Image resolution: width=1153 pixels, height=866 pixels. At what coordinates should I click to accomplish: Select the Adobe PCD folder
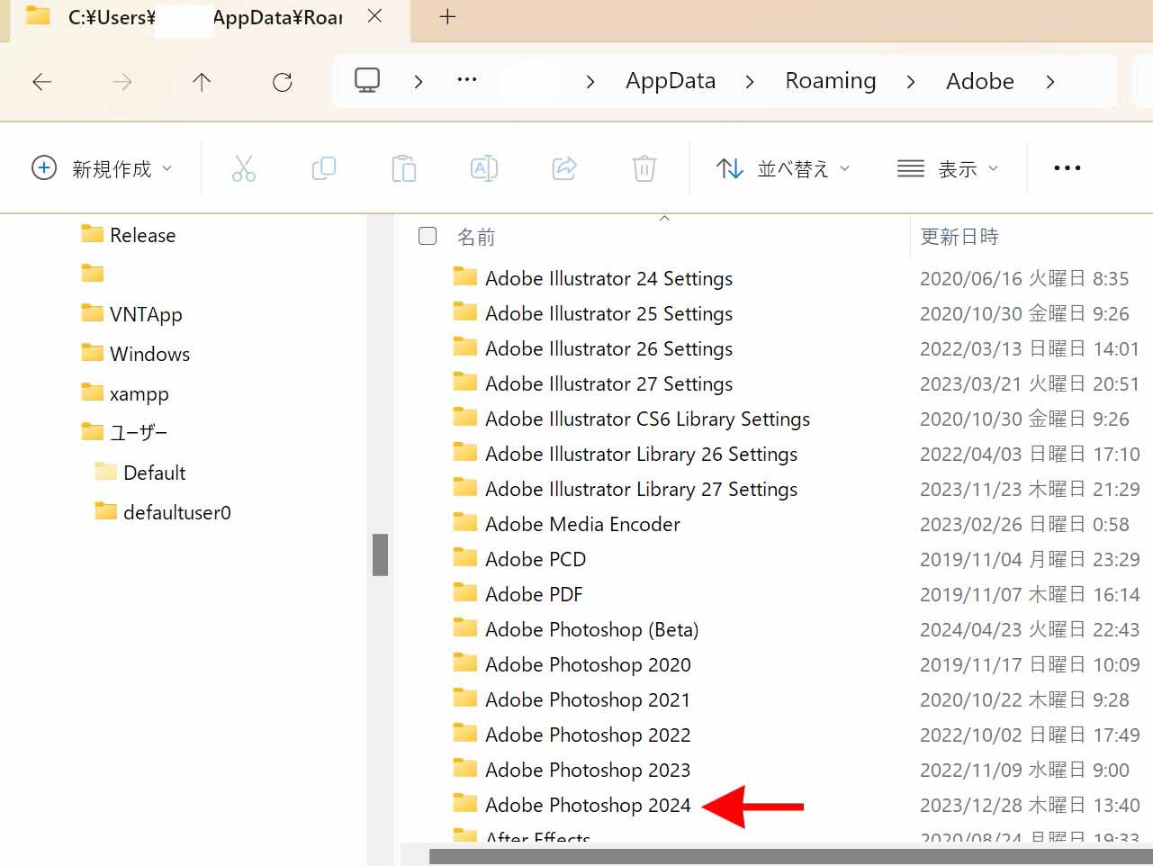click(519, 559)
